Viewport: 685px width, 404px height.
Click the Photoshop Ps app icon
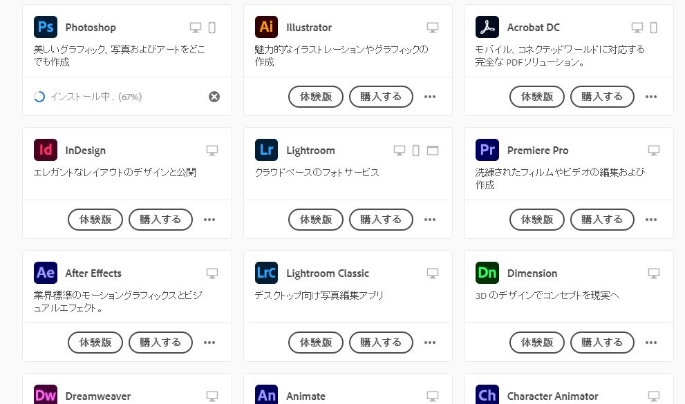click(x=46, y=27)
